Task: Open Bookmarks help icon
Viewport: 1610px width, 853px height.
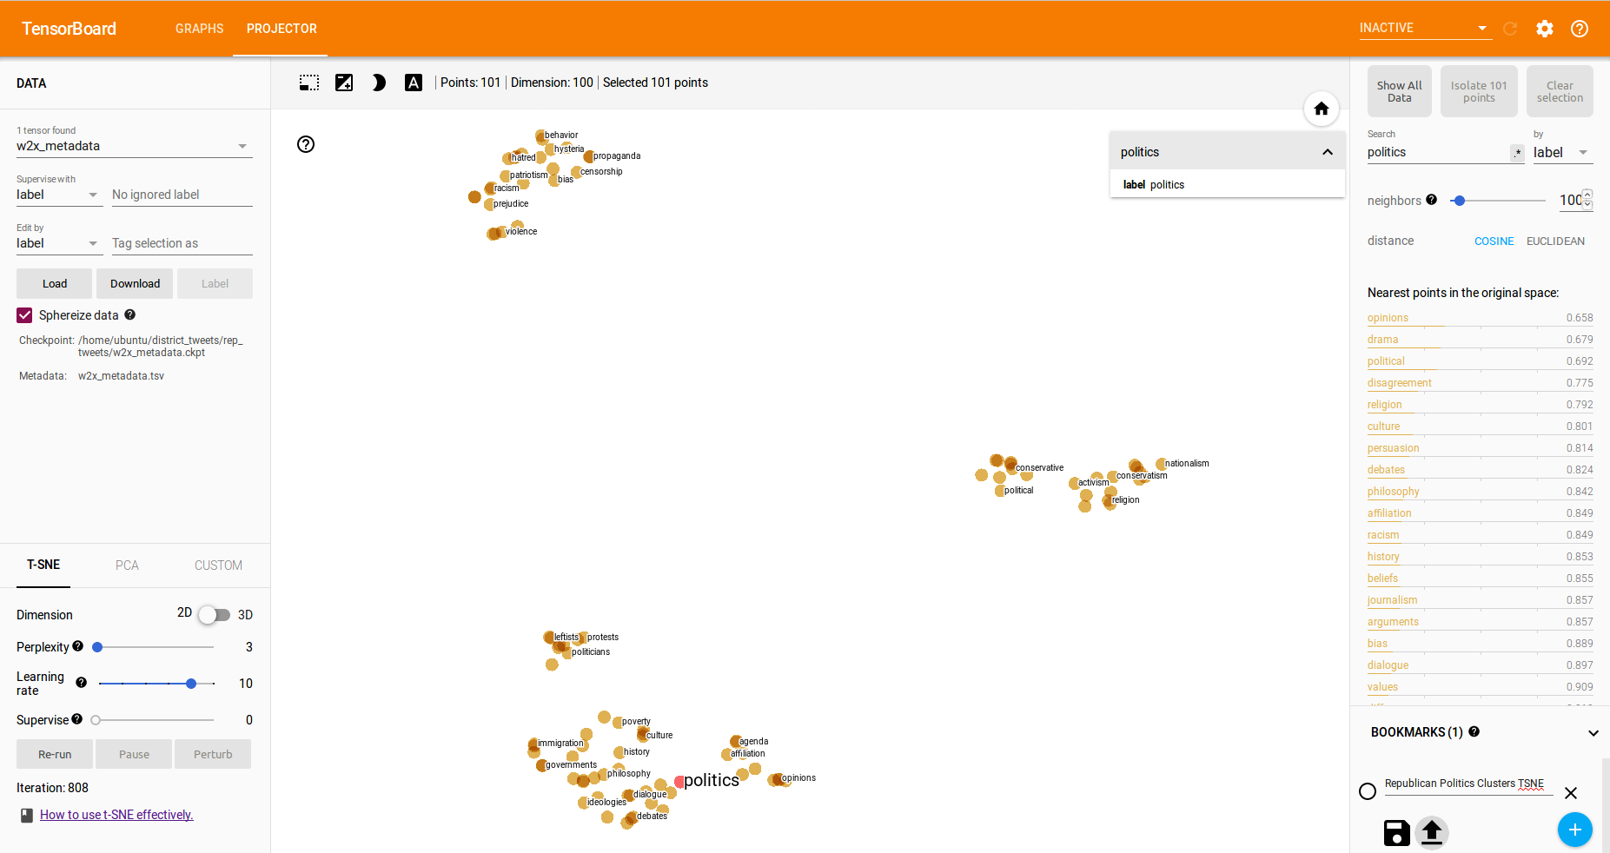Action: 1474,732
